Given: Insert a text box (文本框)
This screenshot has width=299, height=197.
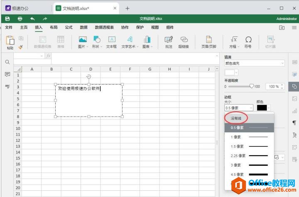Looking at the screenshot, I should [111, 42].
